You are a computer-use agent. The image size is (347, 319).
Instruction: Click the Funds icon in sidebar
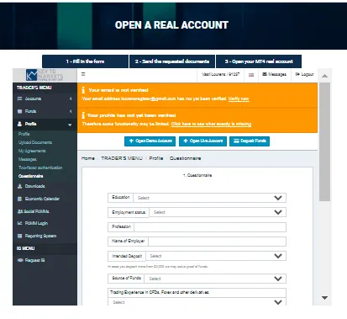(19, 111)
